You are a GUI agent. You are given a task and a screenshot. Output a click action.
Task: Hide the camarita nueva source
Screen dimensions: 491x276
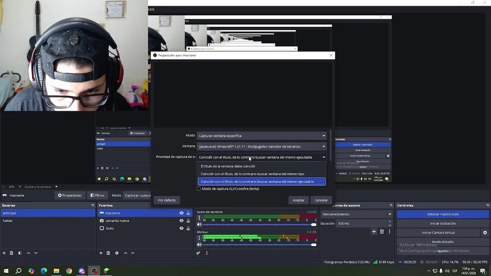coord(181,221)
